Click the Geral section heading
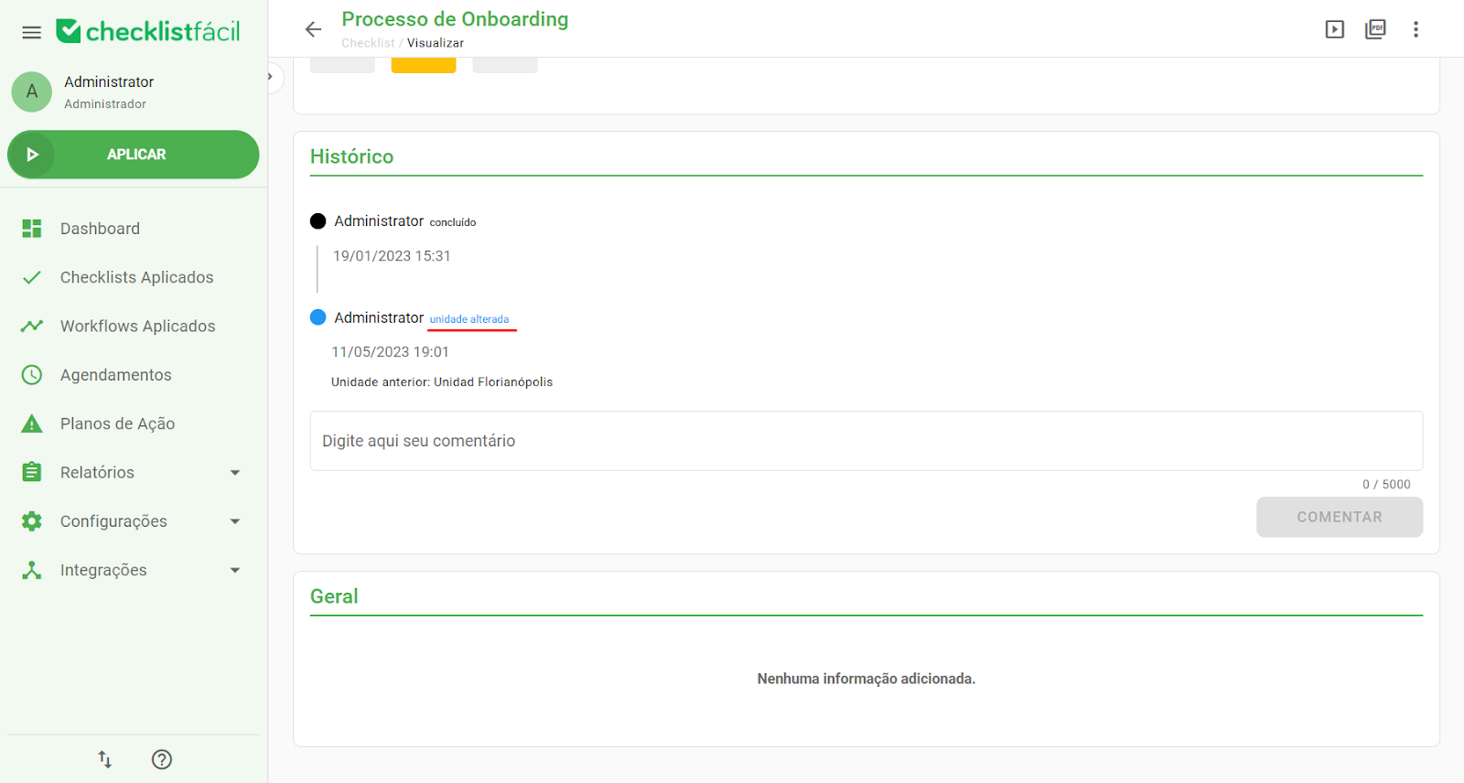This screenshot has width=1464, height=783. point(334,596)
